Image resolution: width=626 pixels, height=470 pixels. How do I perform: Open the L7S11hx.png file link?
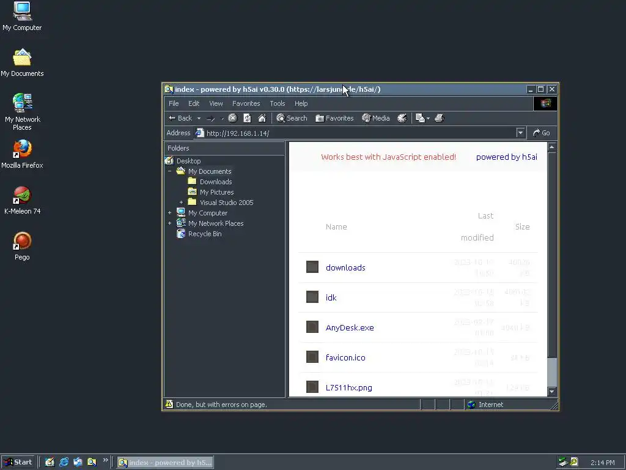pos(348,387)
